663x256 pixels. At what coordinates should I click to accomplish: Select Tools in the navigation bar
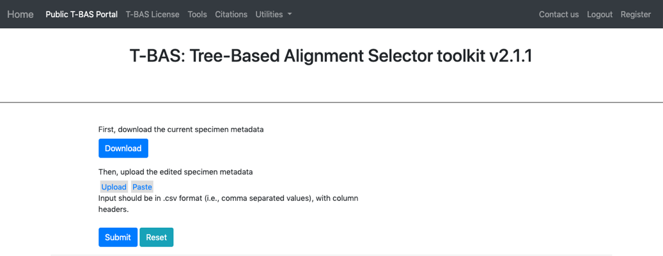point(198,14)
